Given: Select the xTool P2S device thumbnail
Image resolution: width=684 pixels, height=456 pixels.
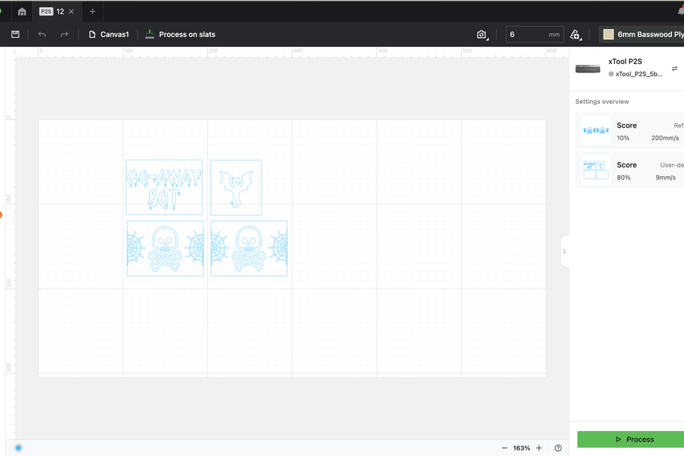Looking at the screenshot, I should pyautogui.click(x=588, y=68).
